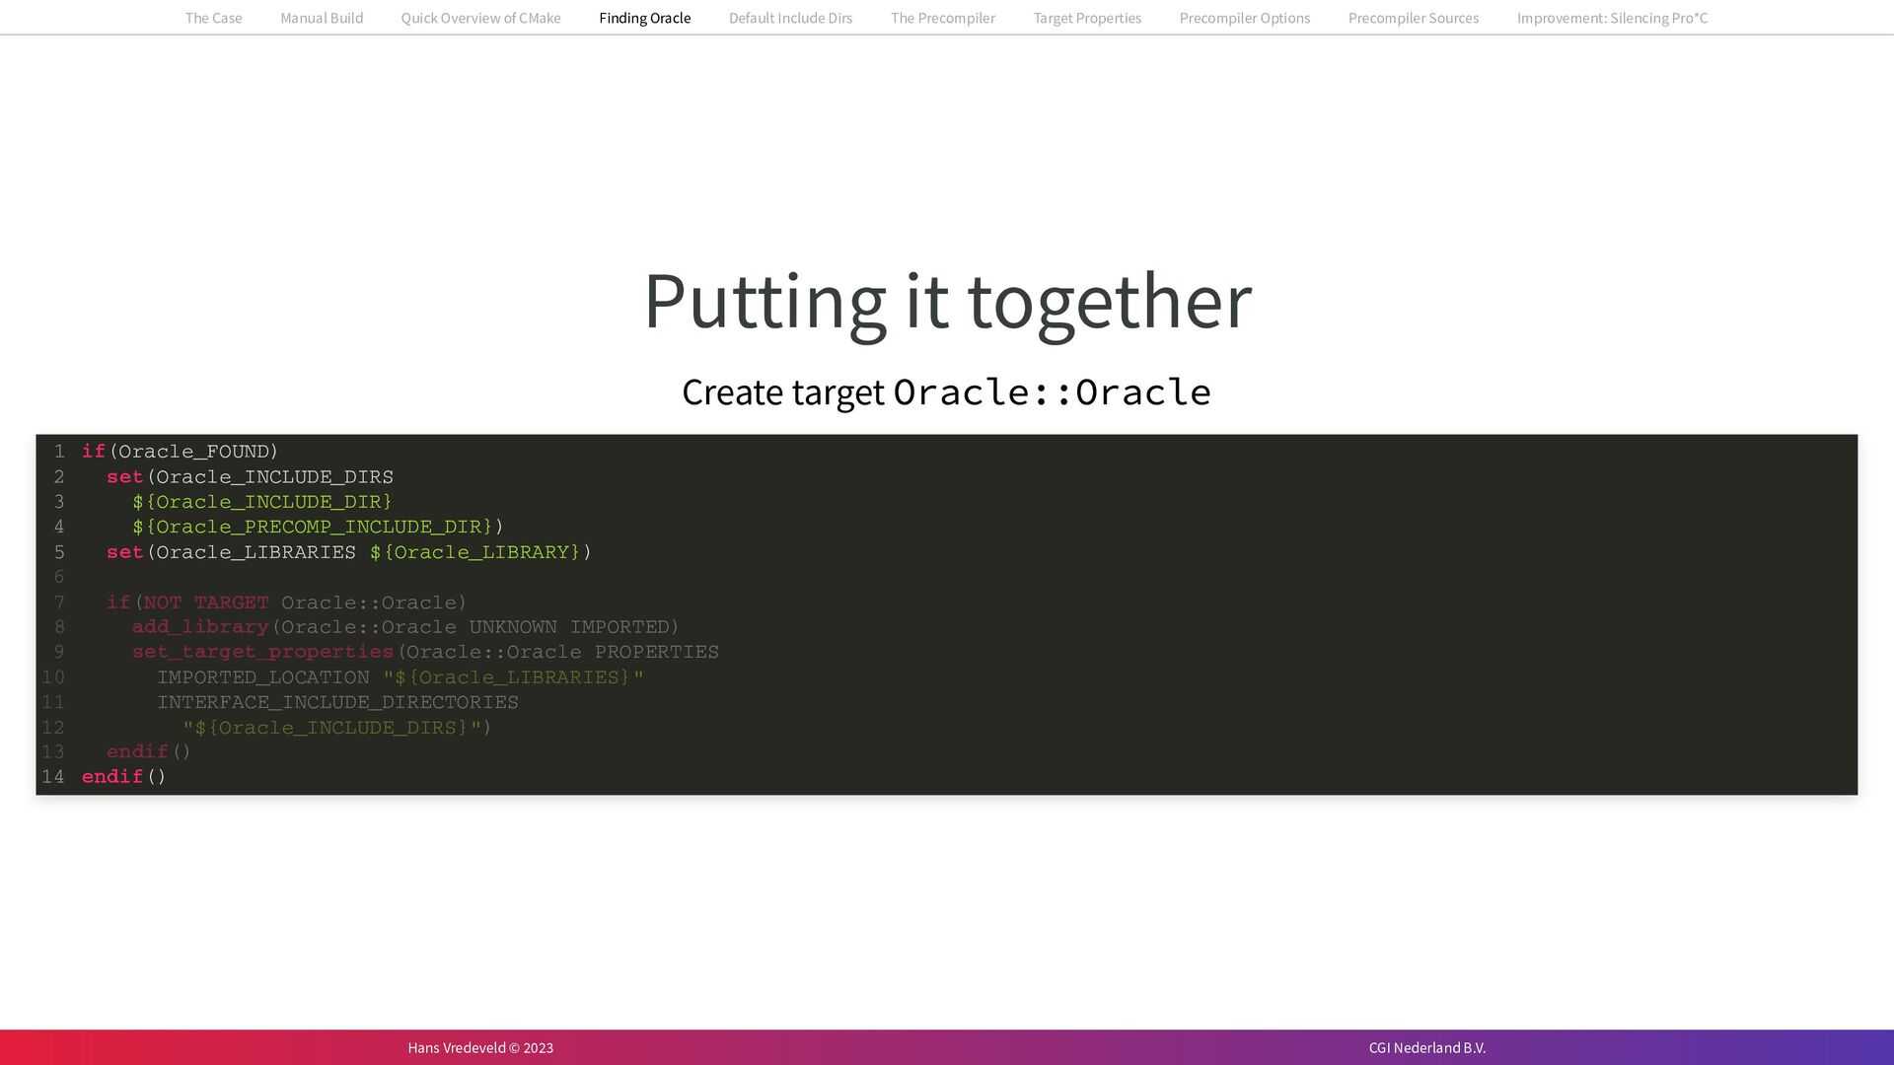Click the set(Oracle_LIBRARIES line in code
Screen dimensions: 1894x1065
(x=348, y=552)
